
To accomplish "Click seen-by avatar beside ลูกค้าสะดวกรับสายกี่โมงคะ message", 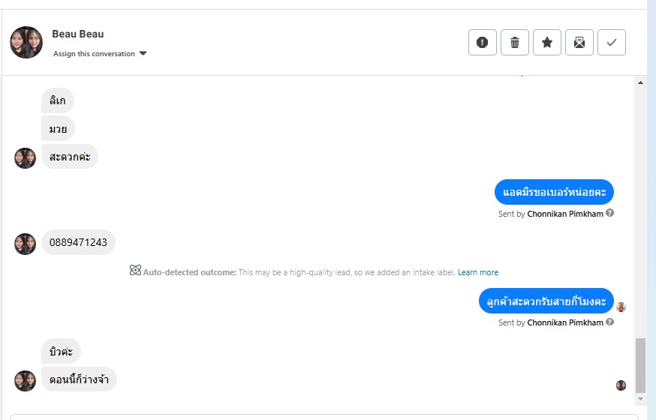I will (621, 307).
